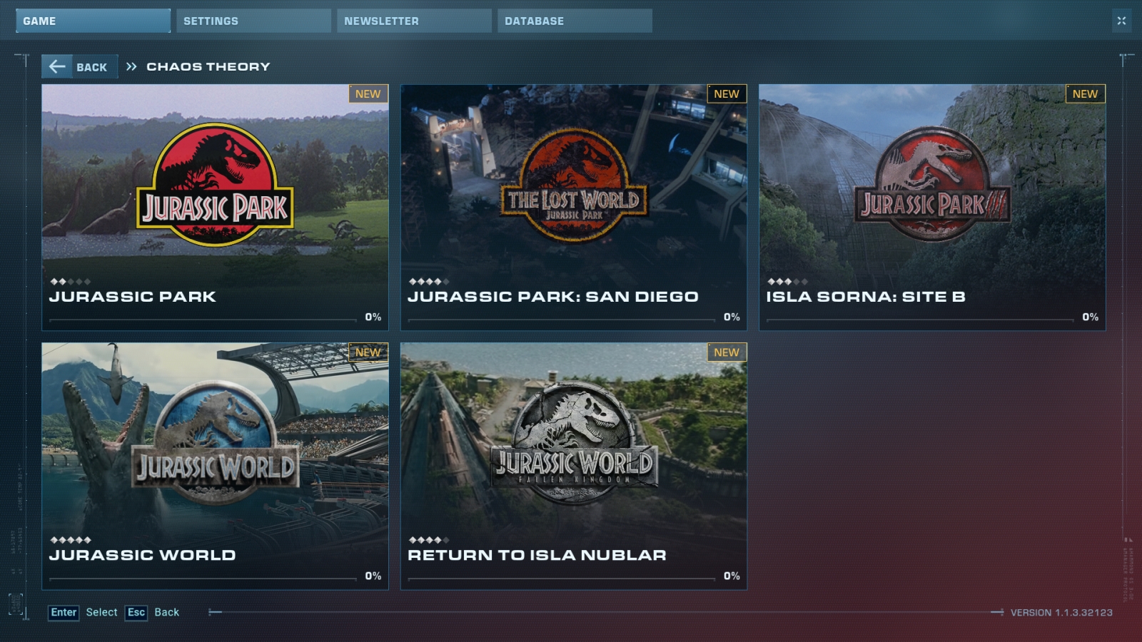The height and width of the screenshot is (642, 1142).
Task: Go to the DATABASE tab
Action: pos(575,21)
